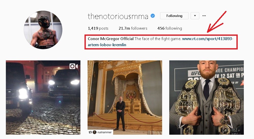This screenshot has width=254, height=139.
Task: Open the golden throne room post
Action: tap(125, 97)
